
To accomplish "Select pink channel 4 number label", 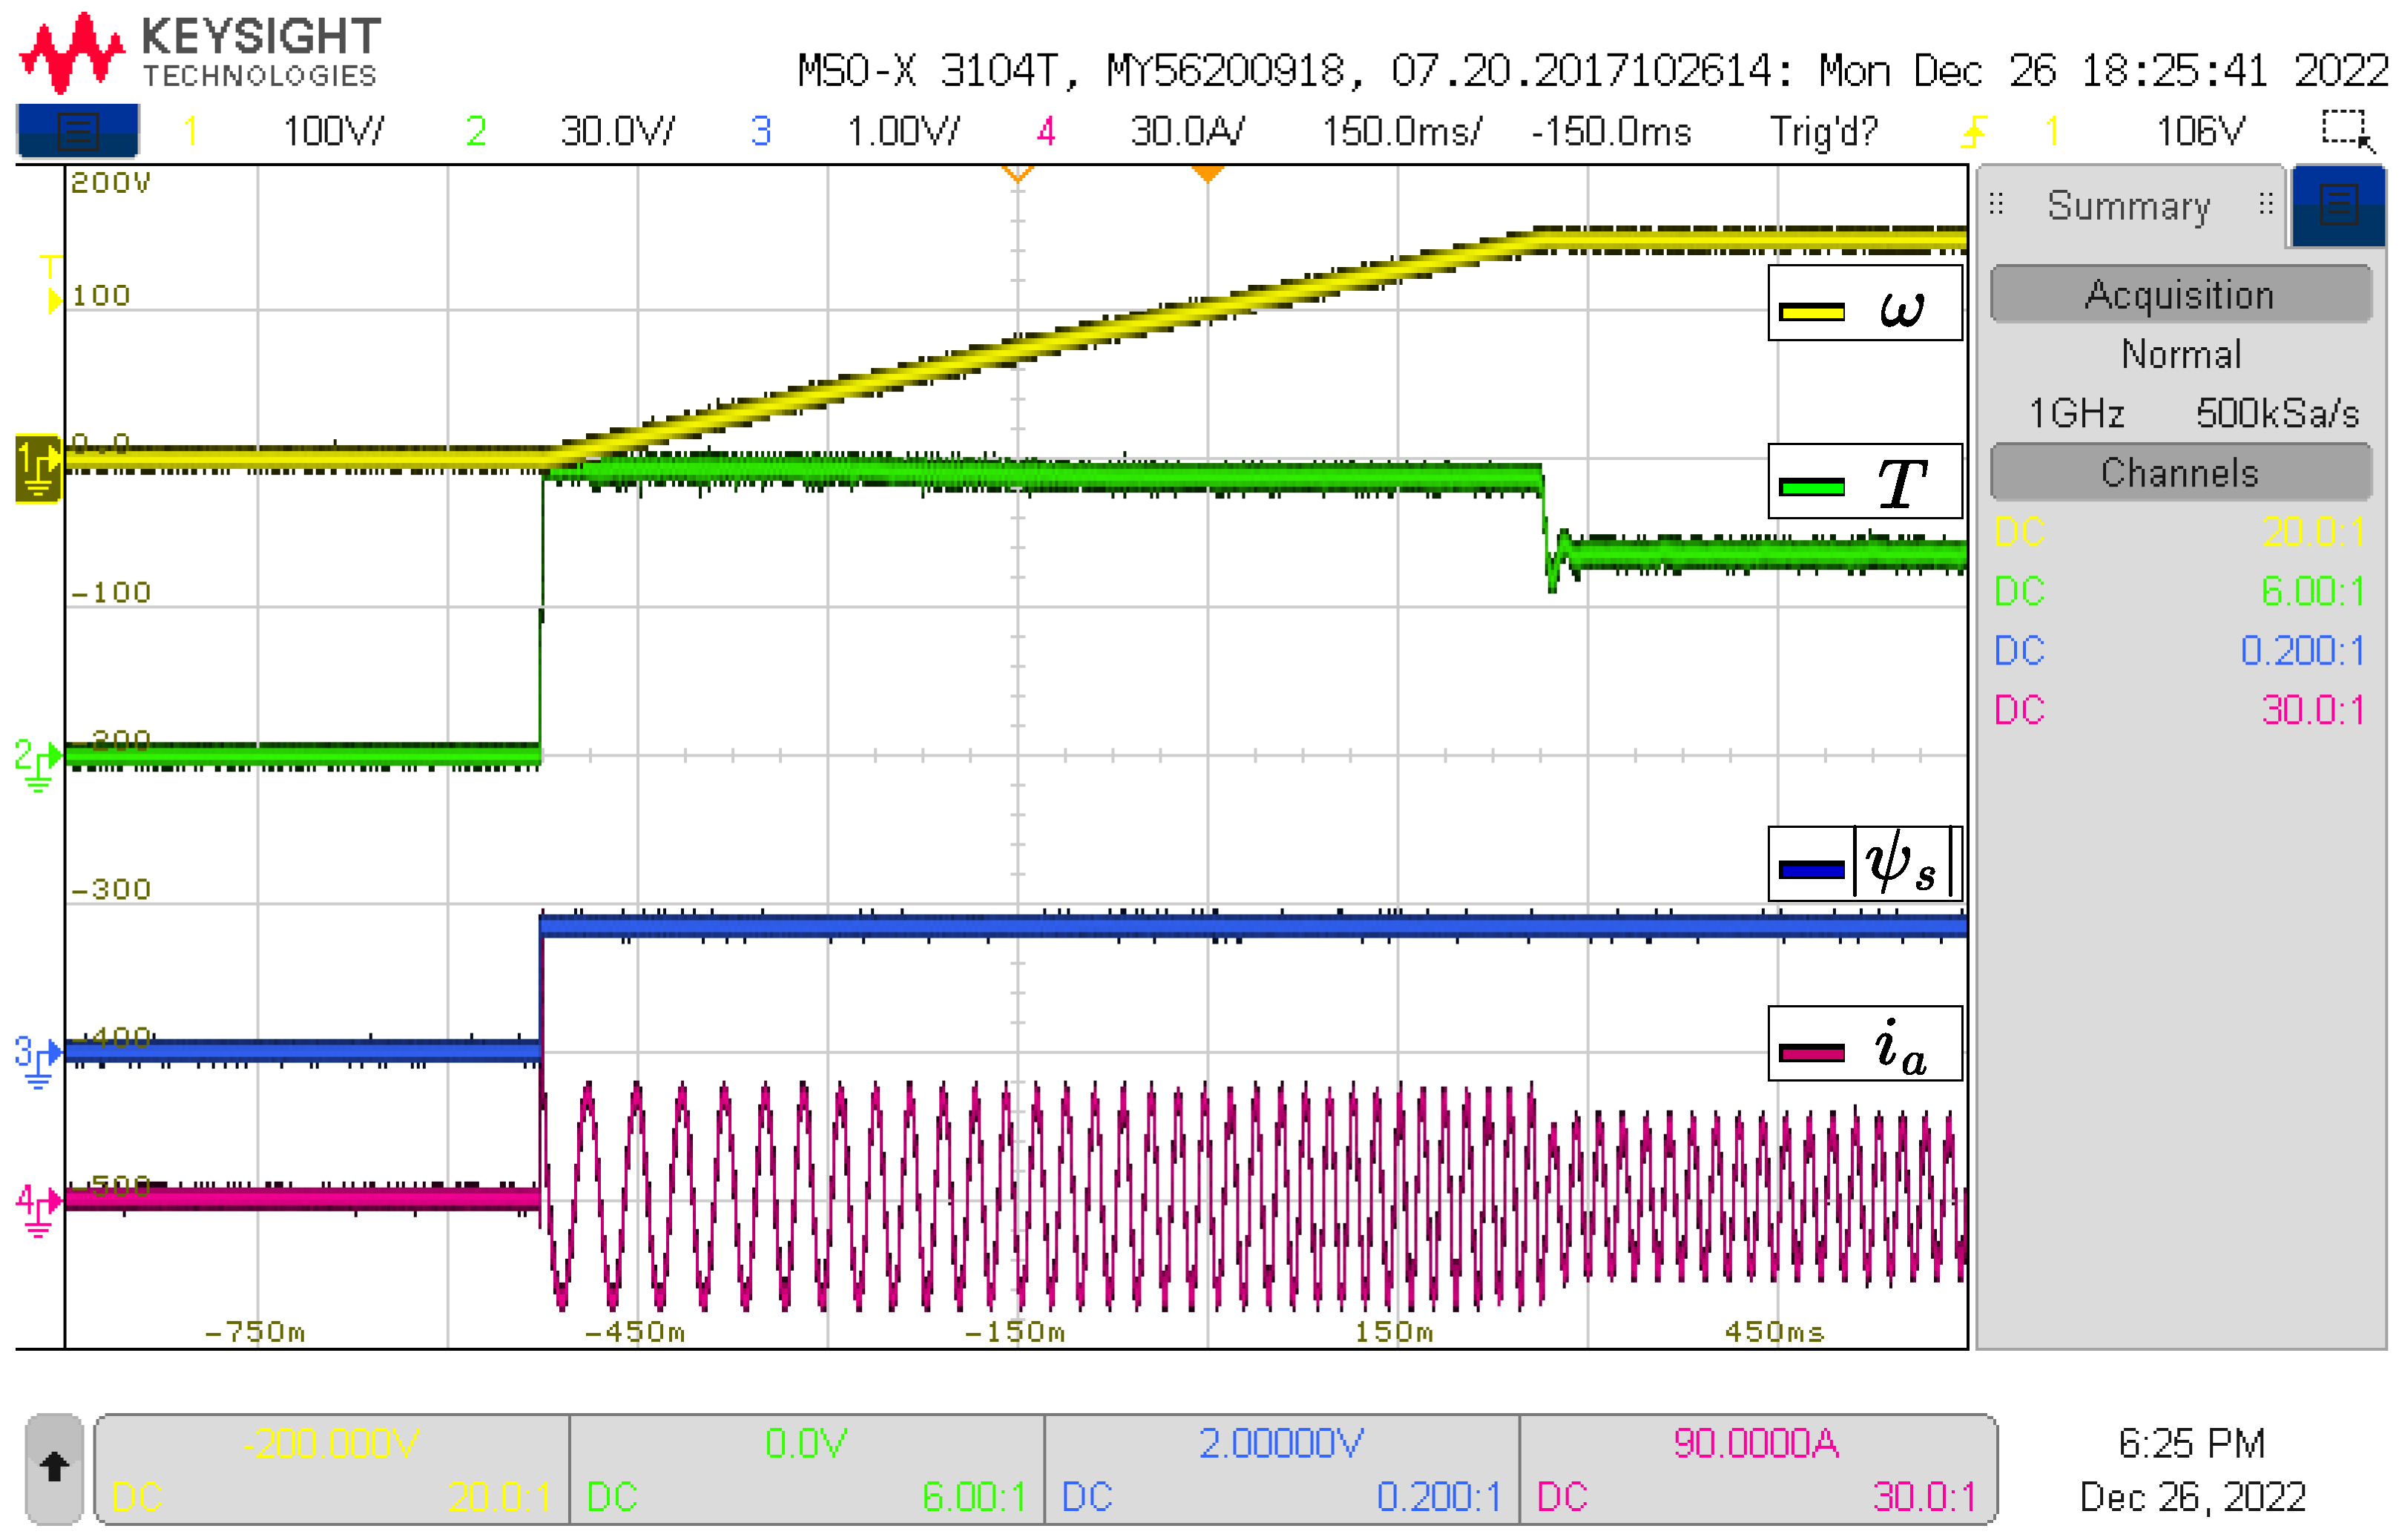I will [1046, 131].
